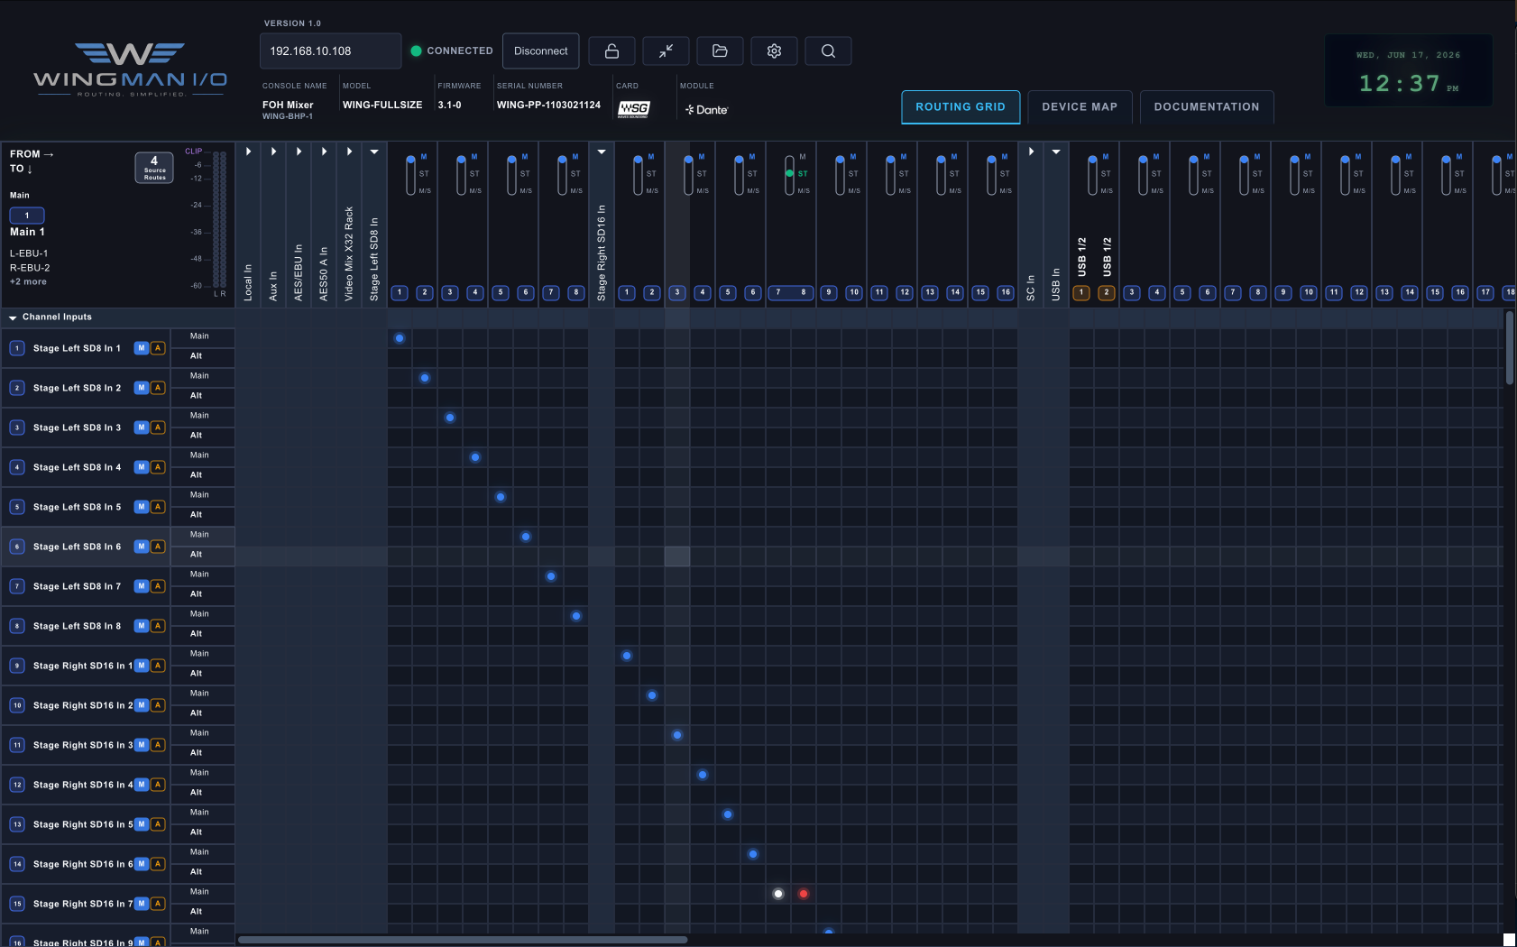This screenshot has height=947, width=1517.
Task: Click the routing dot in the Stage Left SD8 In 5 row
Action: coord(501,497)
